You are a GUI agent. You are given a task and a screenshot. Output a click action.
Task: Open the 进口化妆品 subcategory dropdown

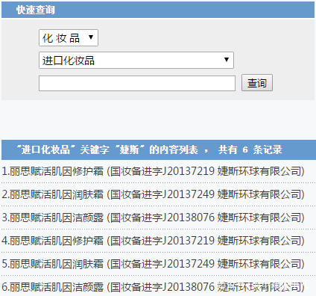pos(136,60)
